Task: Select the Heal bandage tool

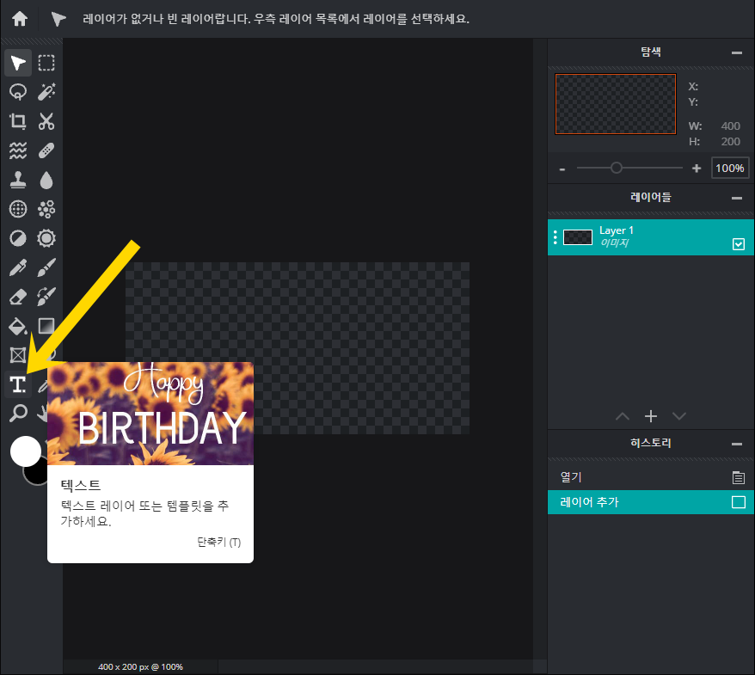Action: coord(46,150)
